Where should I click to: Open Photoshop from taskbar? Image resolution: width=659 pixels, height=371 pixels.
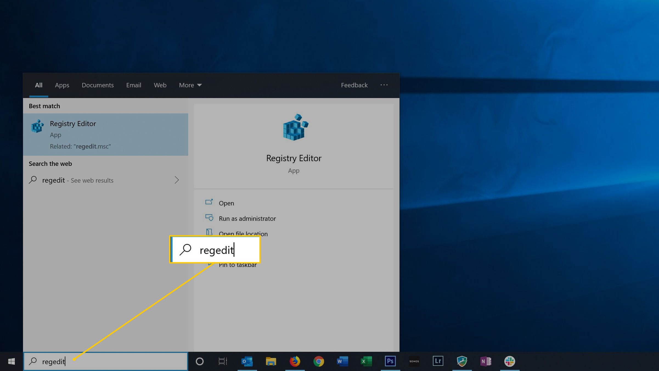pyautogui.click(x=390, y=361)
